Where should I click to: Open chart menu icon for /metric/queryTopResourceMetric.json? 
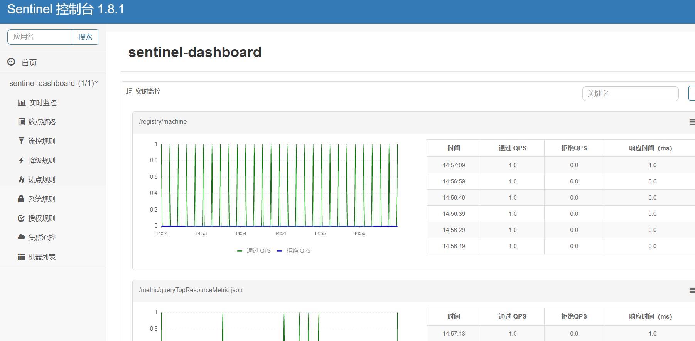pyautogui.click(x=692, y=291)
